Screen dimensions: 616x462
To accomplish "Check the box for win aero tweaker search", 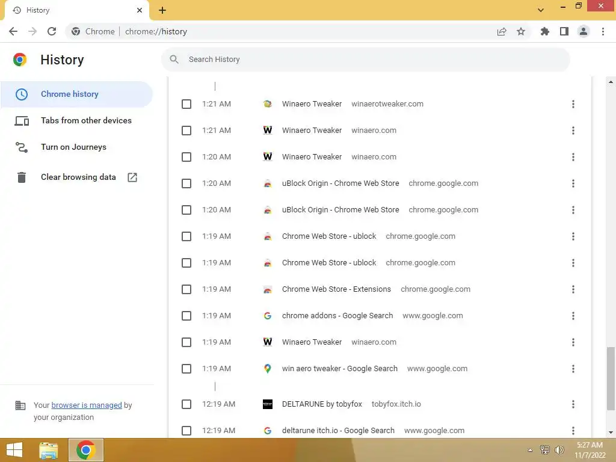I will [186, 369].
